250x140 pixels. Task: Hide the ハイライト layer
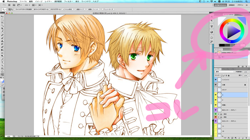point(216,80)
